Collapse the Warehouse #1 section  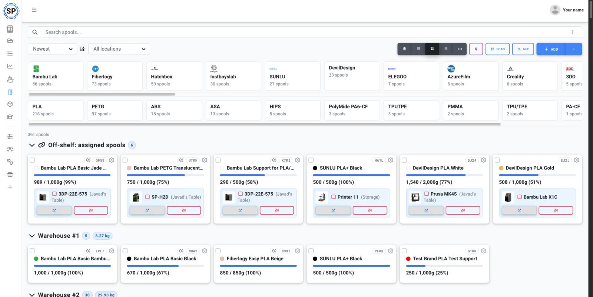pyautogui.click(x=32, y=236)
